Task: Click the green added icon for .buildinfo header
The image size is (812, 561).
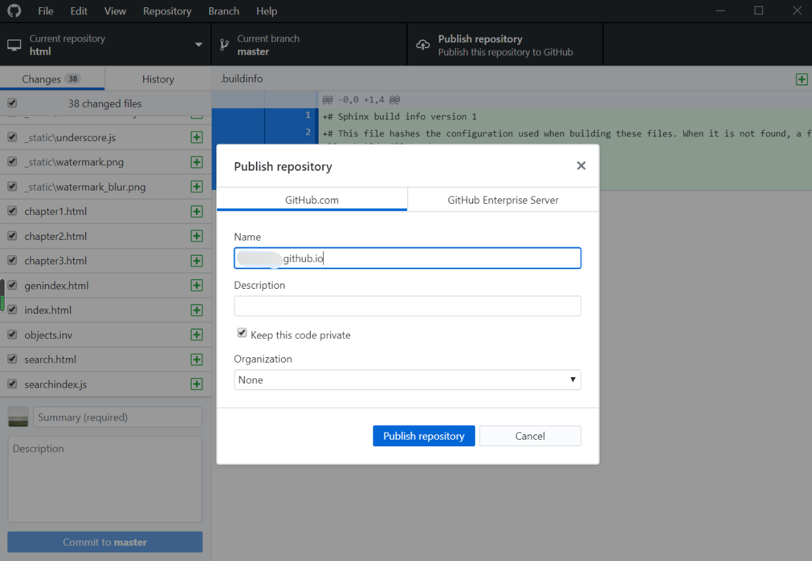Action: pyautogui.click(x=801, y=79)
